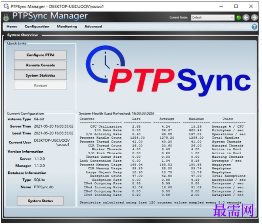Click the Average column header
The height and width of the screenshot is (224, 262).
[167, 119]
